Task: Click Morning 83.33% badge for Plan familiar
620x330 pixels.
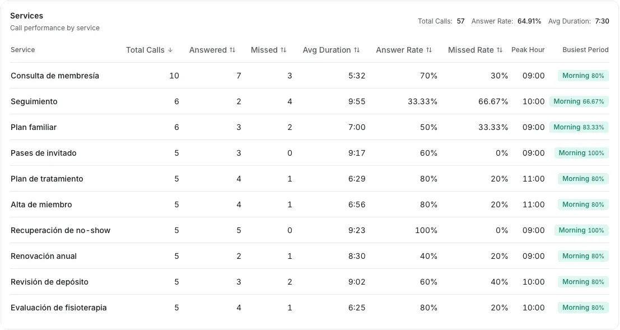Action: pos(579,127)
